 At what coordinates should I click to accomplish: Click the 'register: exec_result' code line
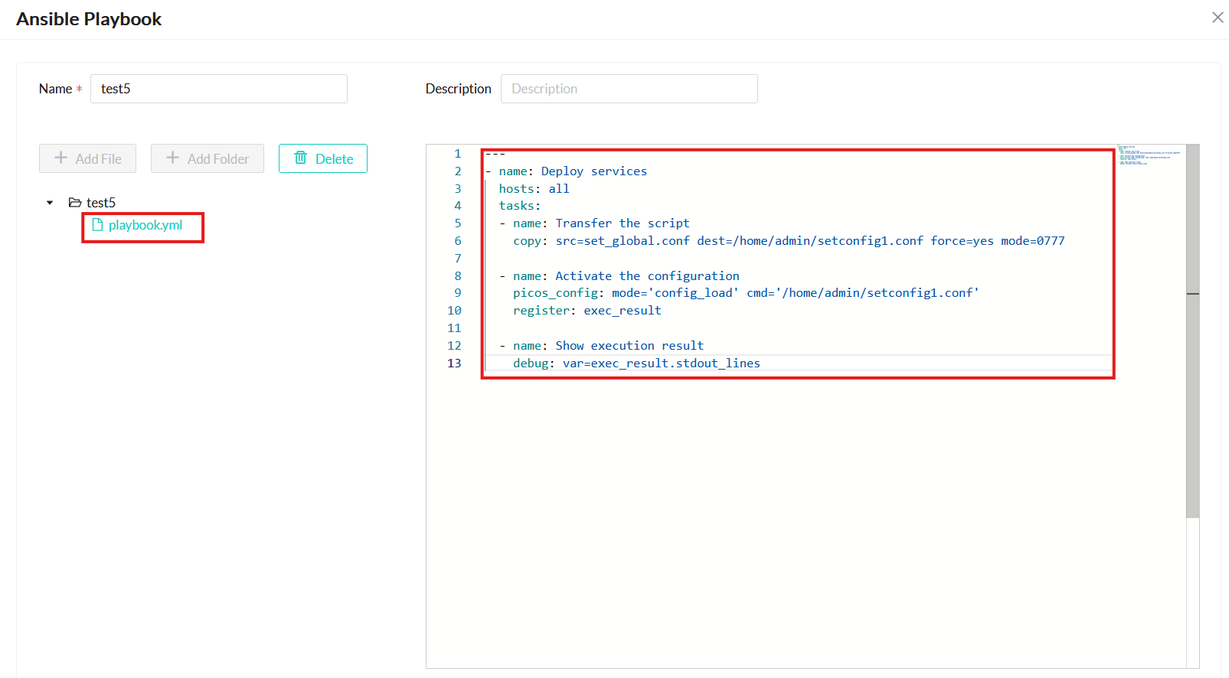point(587,311)
